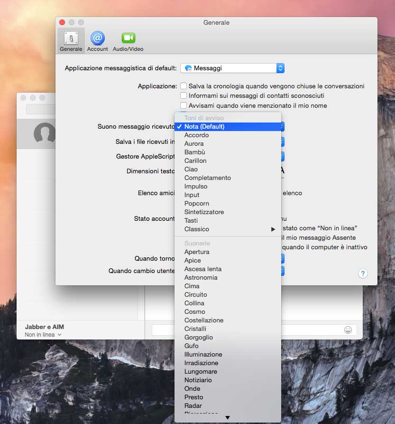Image resolution: width=395 pixels, height=424 pixels.
Task: Set sound to Onde
Action: coord(228,388)
